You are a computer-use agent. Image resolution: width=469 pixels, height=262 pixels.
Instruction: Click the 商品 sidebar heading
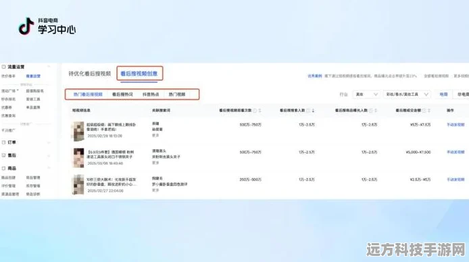(11, 168)
